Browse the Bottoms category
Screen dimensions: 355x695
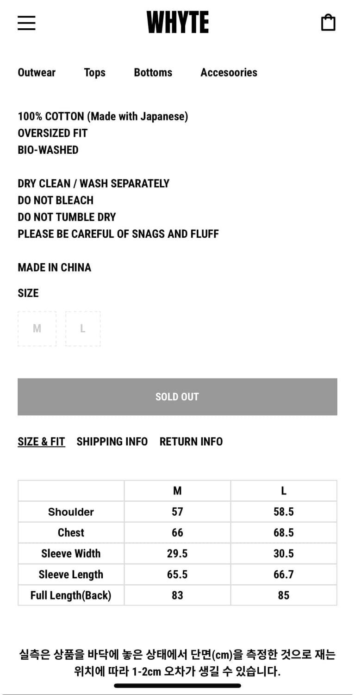153,72
